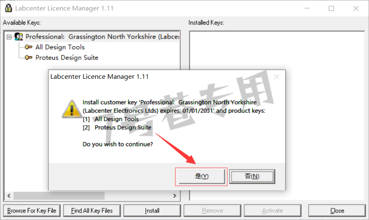This screenshot has height=220, width=369.
Task: Select All Design Tools in available keys
Action: (x=60, y=47)
